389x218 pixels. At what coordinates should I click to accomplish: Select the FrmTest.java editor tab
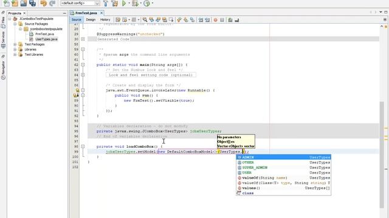pyautogui.click(x=86, y=13)
